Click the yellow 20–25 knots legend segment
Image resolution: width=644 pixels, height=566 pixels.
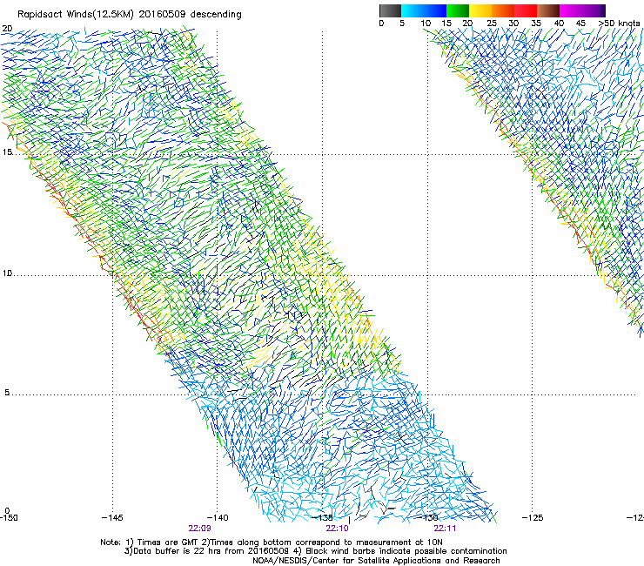tap(480, 10)
